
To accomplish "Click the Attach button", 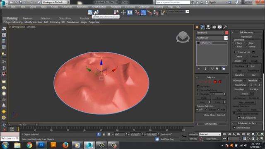I will click(237, 61).
